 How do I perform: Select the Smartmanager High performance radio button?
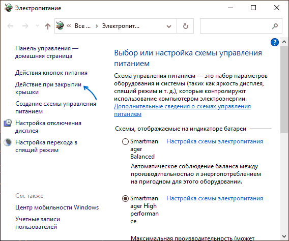(125, 198)
